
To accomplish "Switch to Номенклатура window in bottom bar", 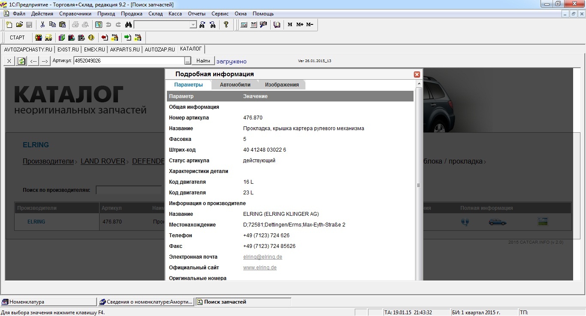I will coord(48,302).
